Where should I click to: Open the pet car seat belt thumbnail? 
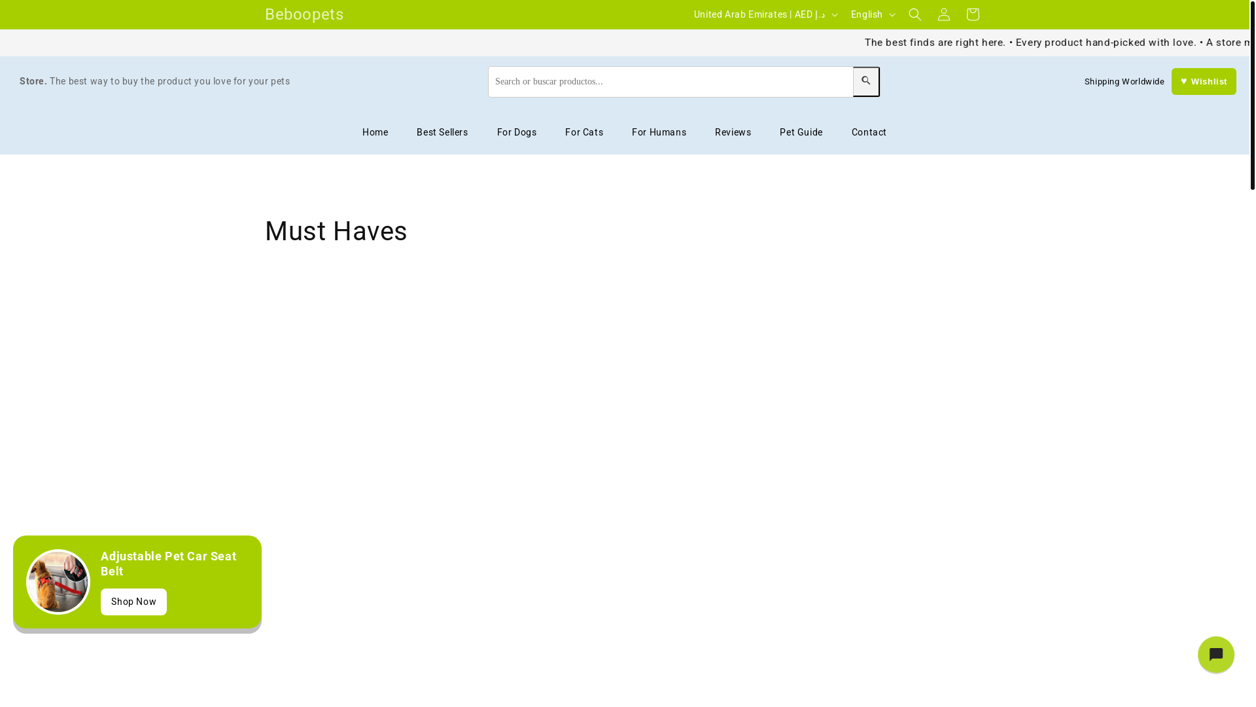coord(58,582)
